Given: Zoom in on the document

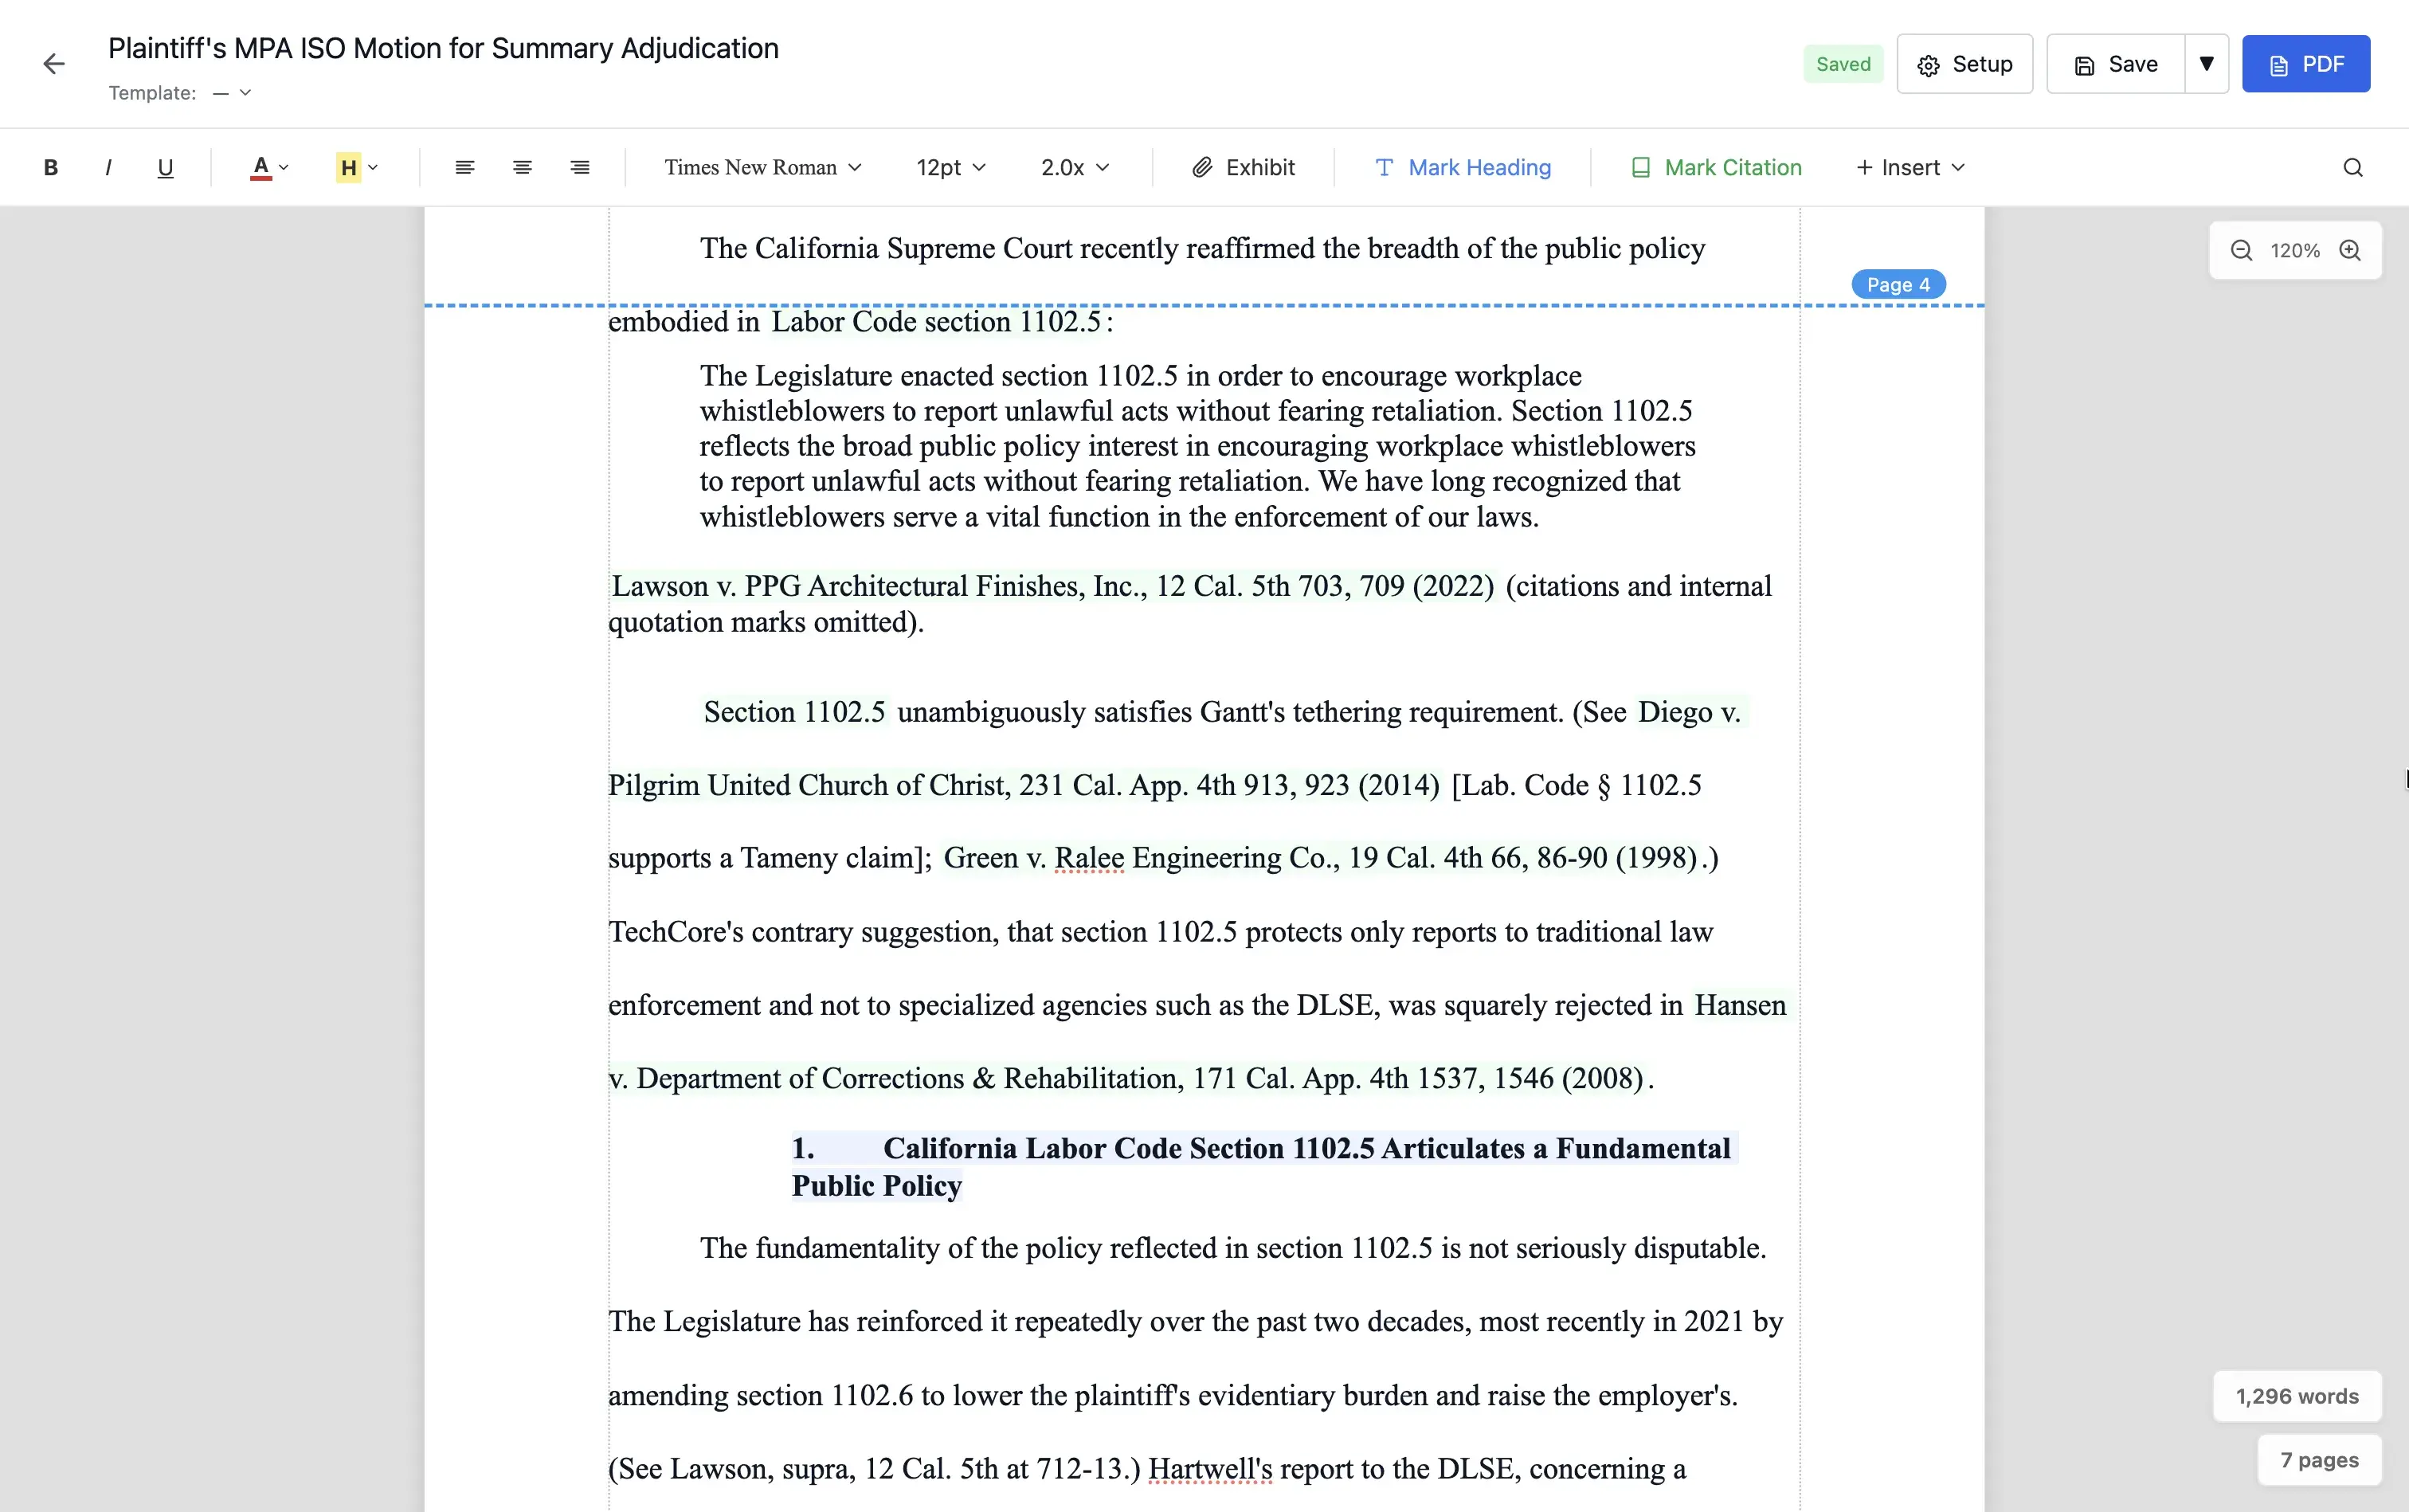Looking at the screenshot, I should point(2350,251).
